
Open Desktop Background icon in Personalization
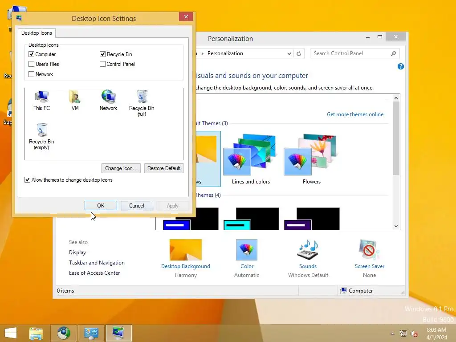(186, 250)
